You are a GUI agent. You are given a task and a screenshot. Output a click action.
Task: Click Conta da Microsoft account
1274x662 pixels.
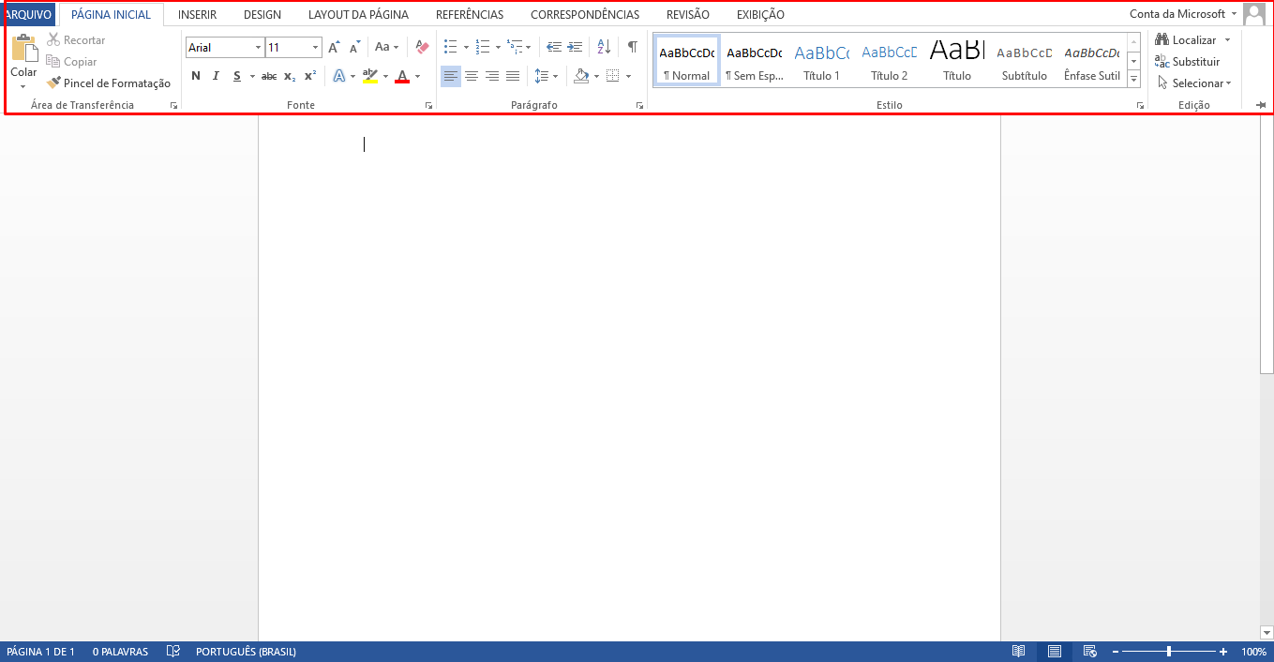[1183, 14]
